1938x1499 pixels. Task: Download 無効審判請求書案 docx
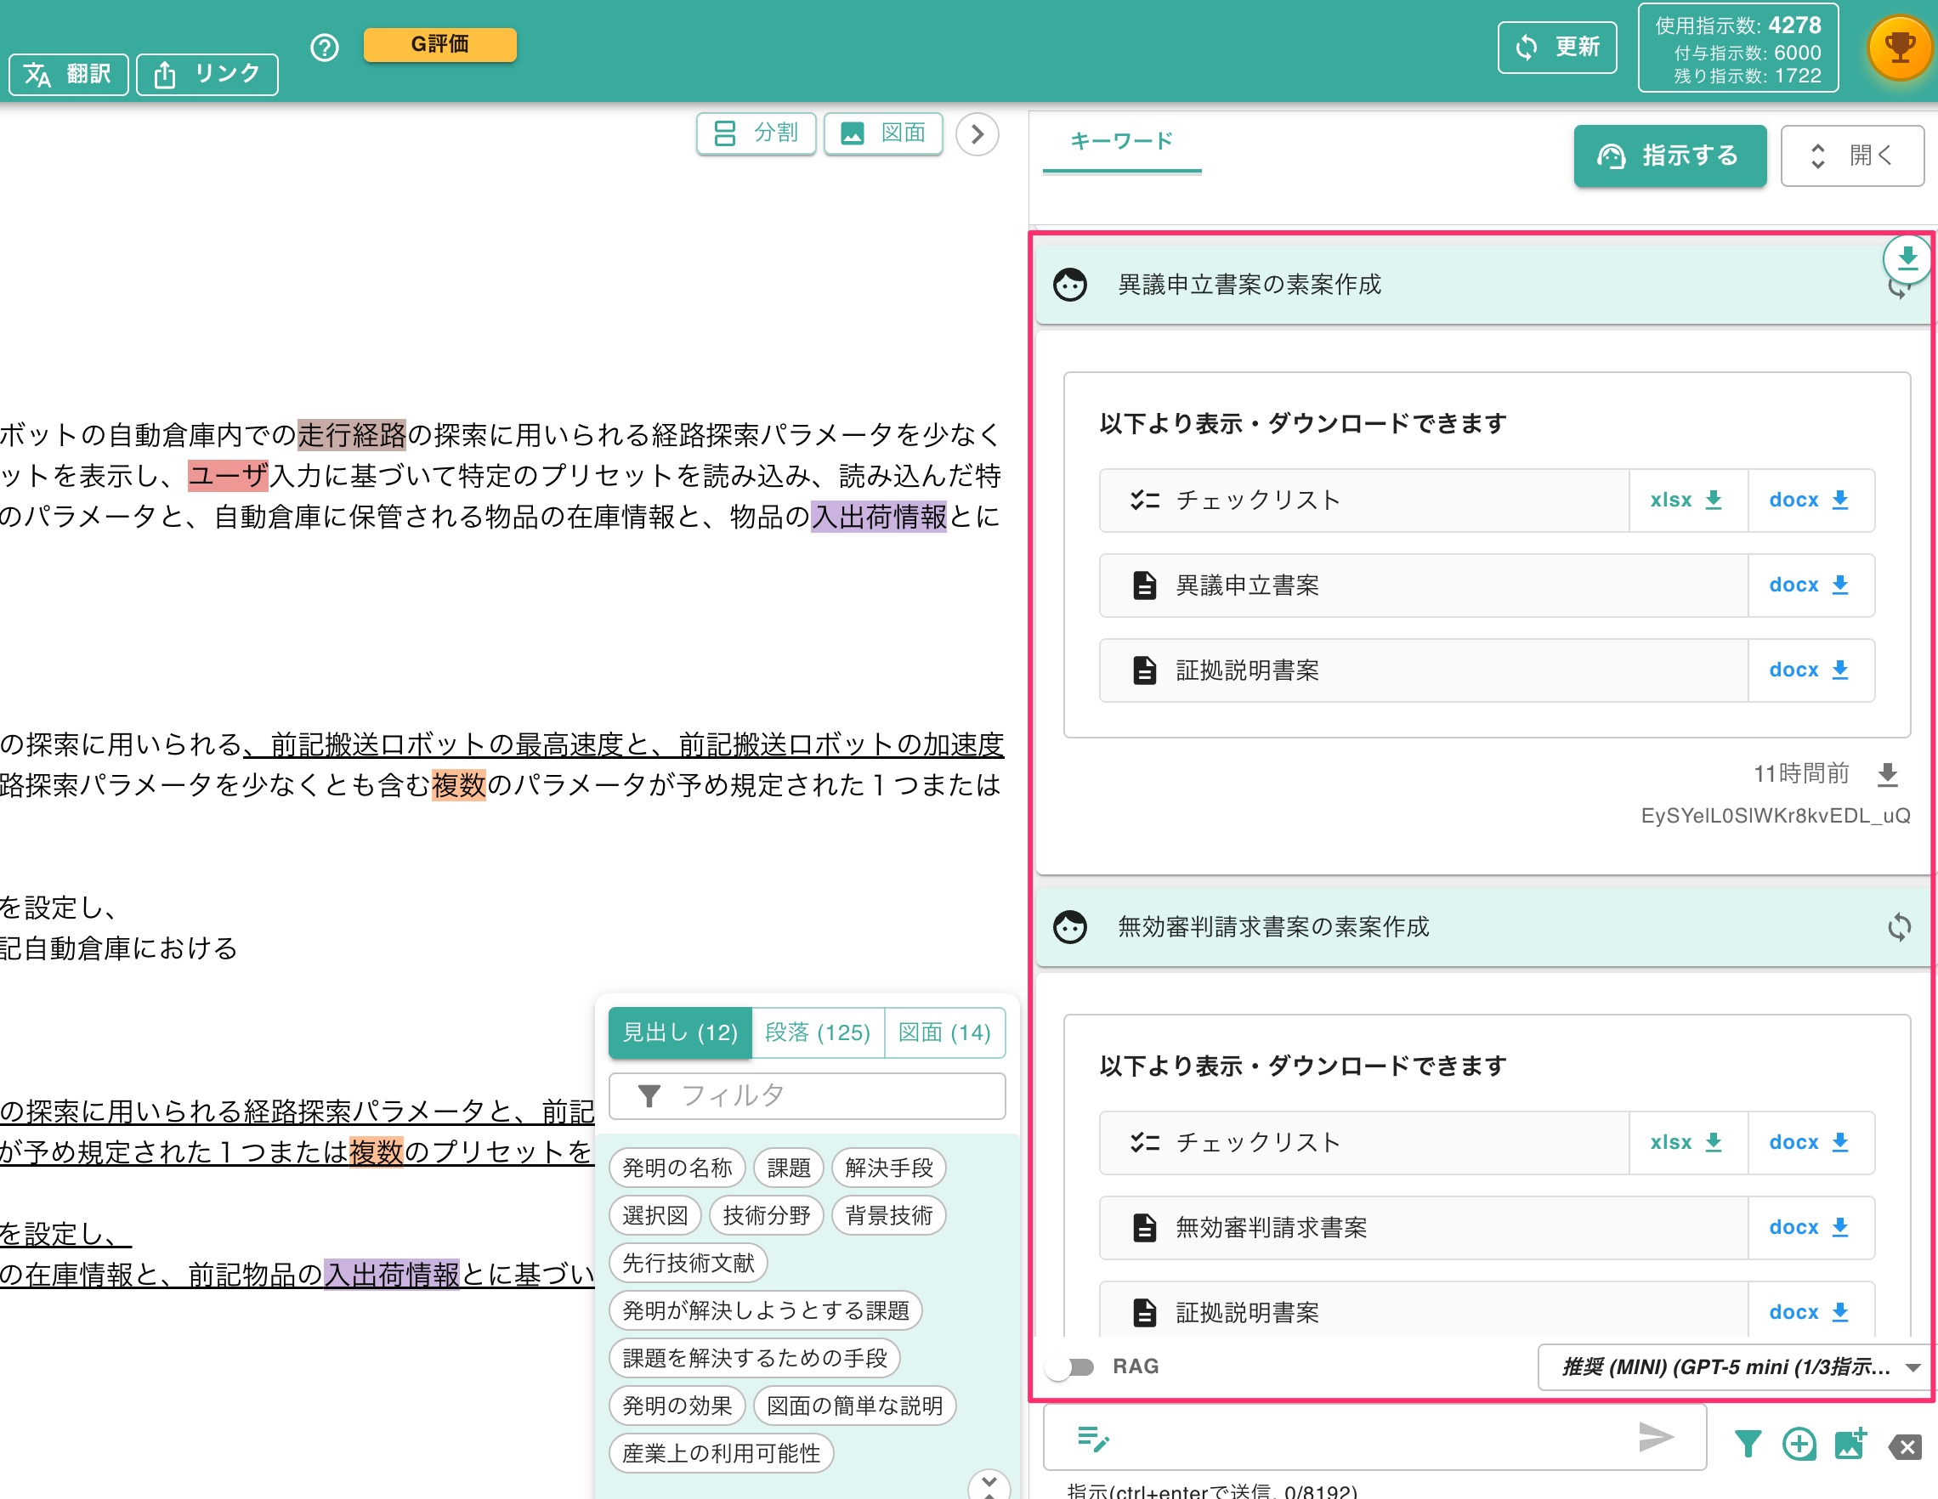coord(1810,1228)
